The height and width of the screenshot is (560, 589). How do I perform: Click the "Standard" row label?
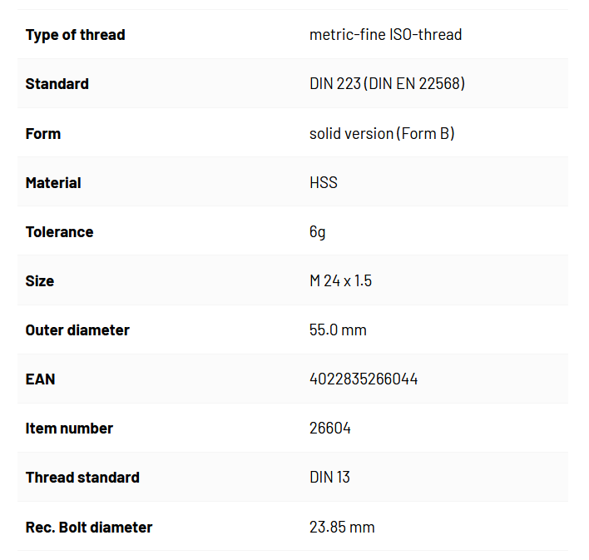pos(57,84)
